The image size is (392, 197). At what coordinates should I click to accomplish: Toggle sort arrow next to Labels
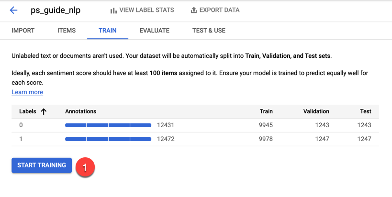44,111
